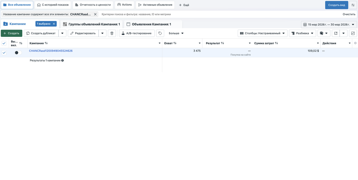Toggle the select-all header checkbox
The image size is (358, 180).
pos(4,43)
